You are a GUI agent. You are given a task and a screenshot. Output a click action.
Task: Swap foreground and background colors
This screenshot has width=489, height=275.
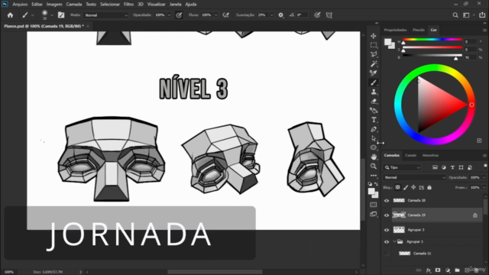(x=376, y=184)
